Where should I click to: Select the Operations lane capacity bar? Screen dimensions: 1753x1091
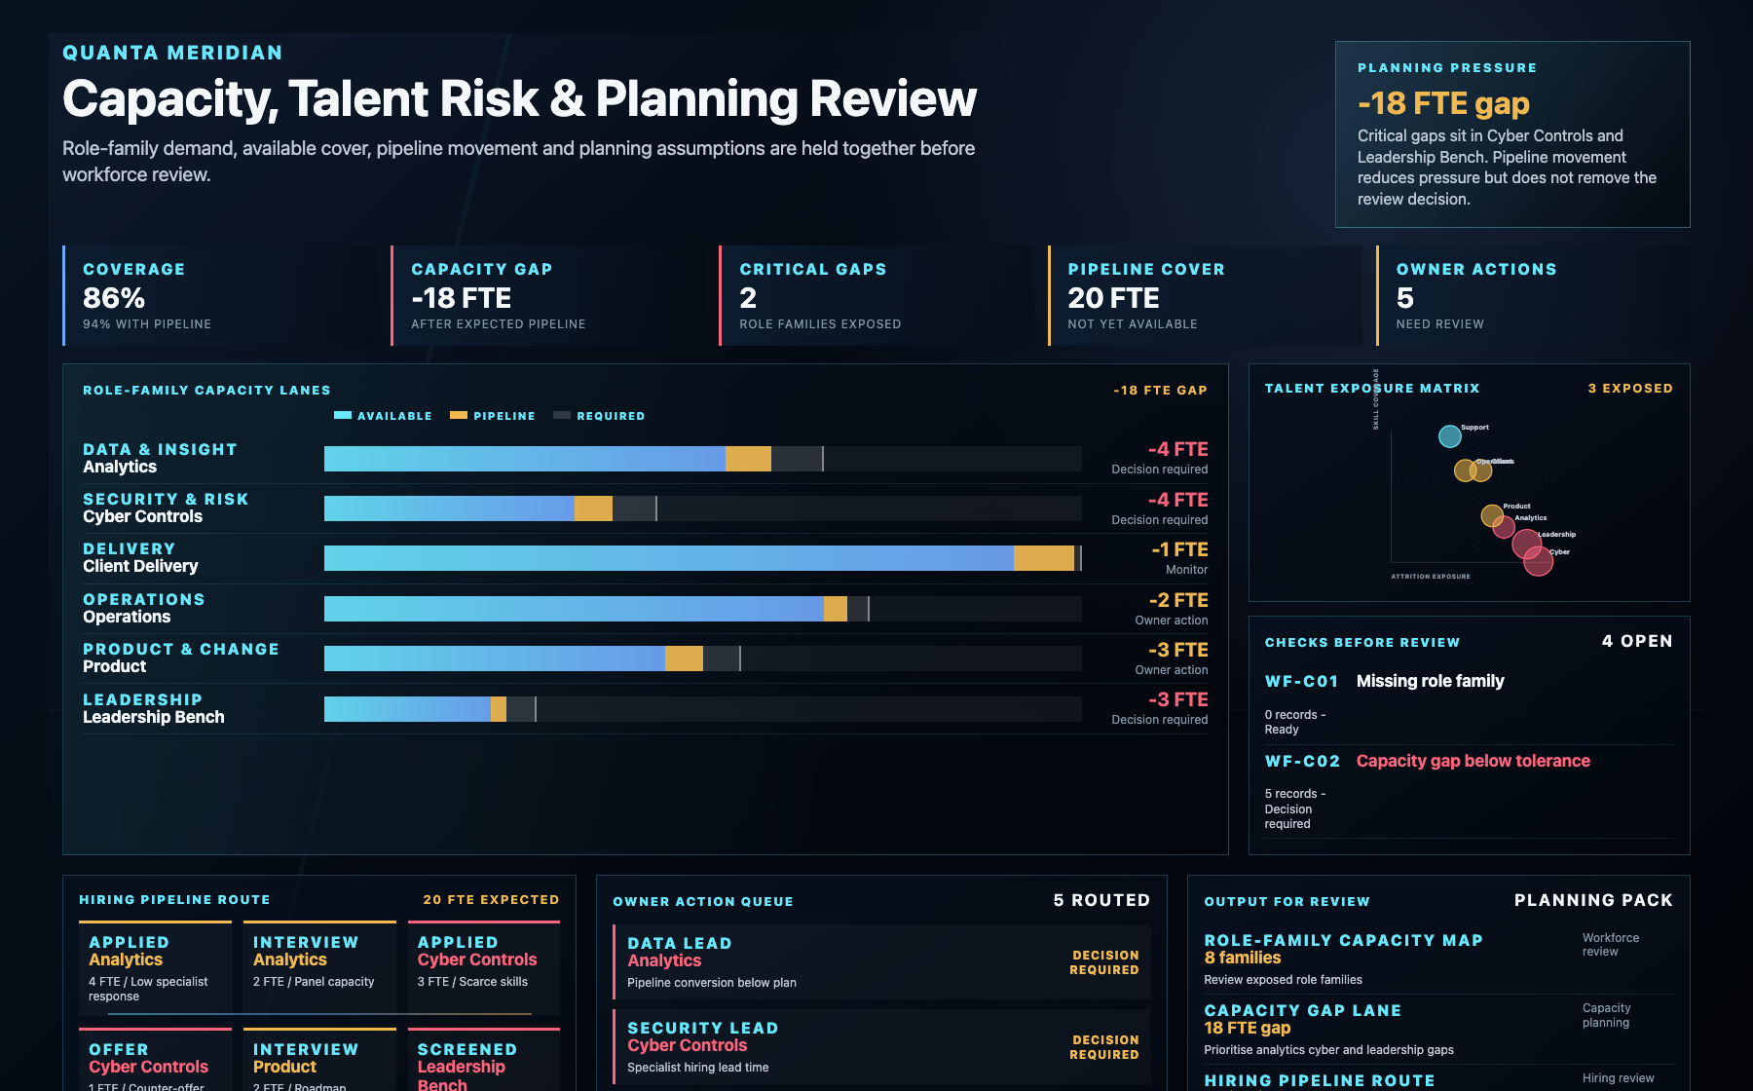click(x=702, y=609)
